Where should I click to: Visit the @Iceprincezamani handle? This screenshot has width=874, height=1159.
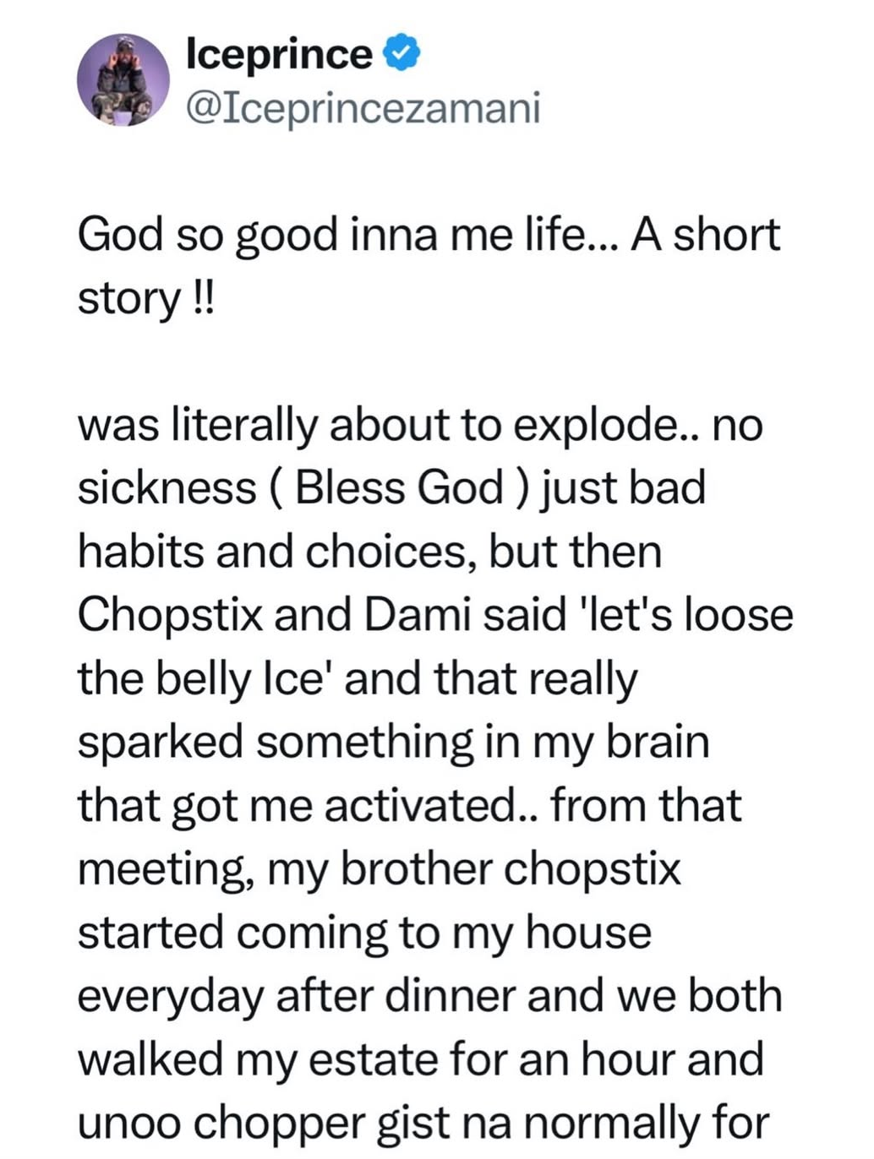(x=363, y=109)
